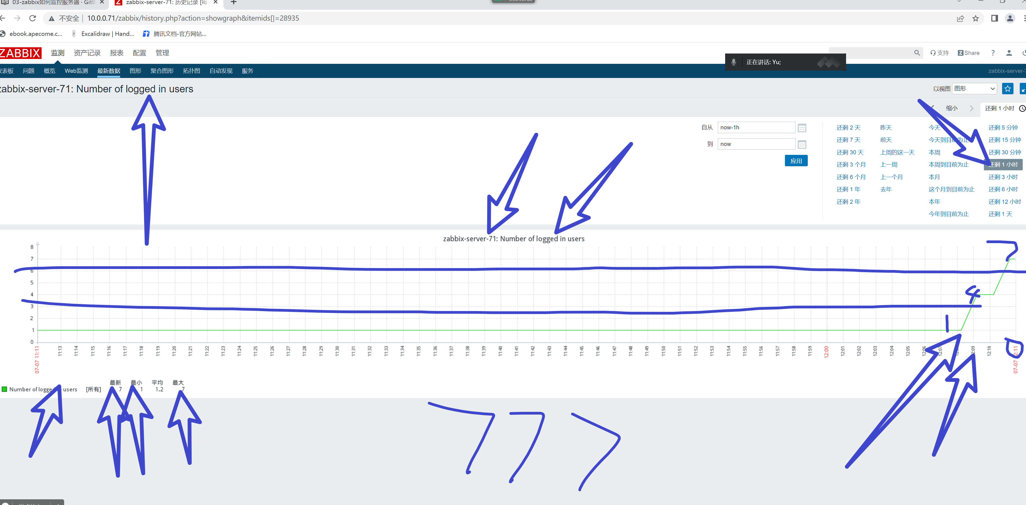Select 本周 time range
Screen dimensions: 1026x505
pyautogui.click(x=934, y=152)
